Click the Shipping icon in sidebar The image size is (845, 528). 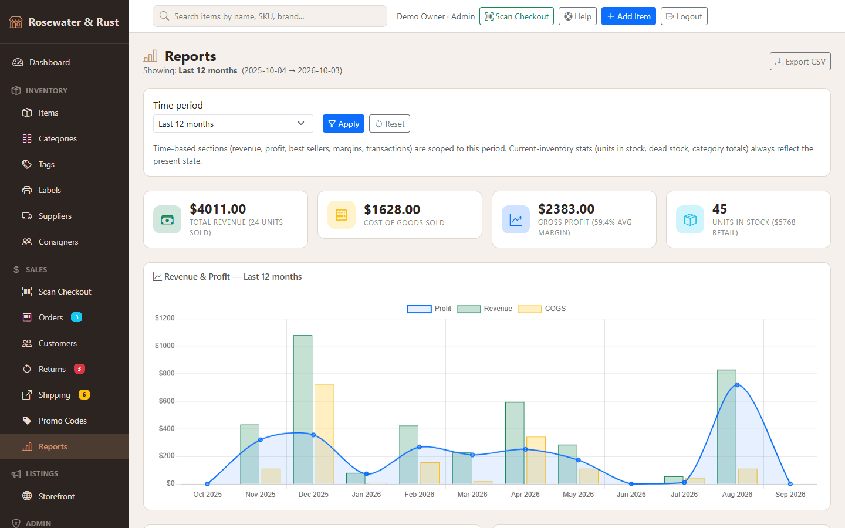27,395
